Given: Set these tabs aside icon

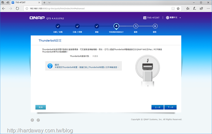Looking at the screenshot, I should click(x=8, y=2).
